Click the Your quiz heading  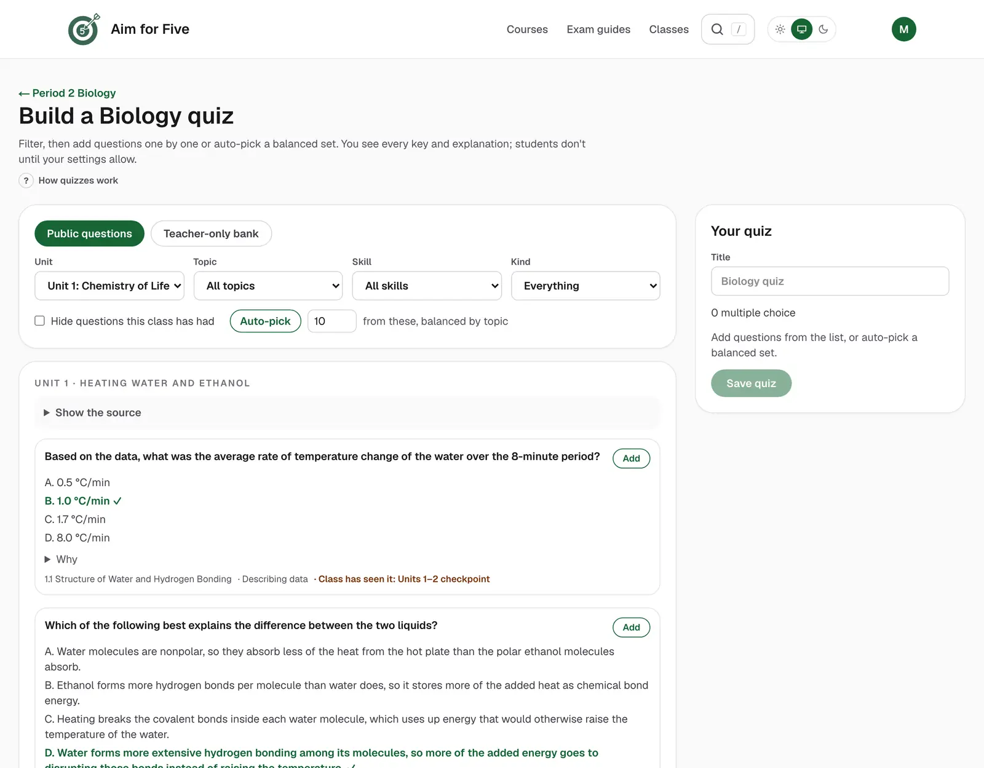click(741, 231)
